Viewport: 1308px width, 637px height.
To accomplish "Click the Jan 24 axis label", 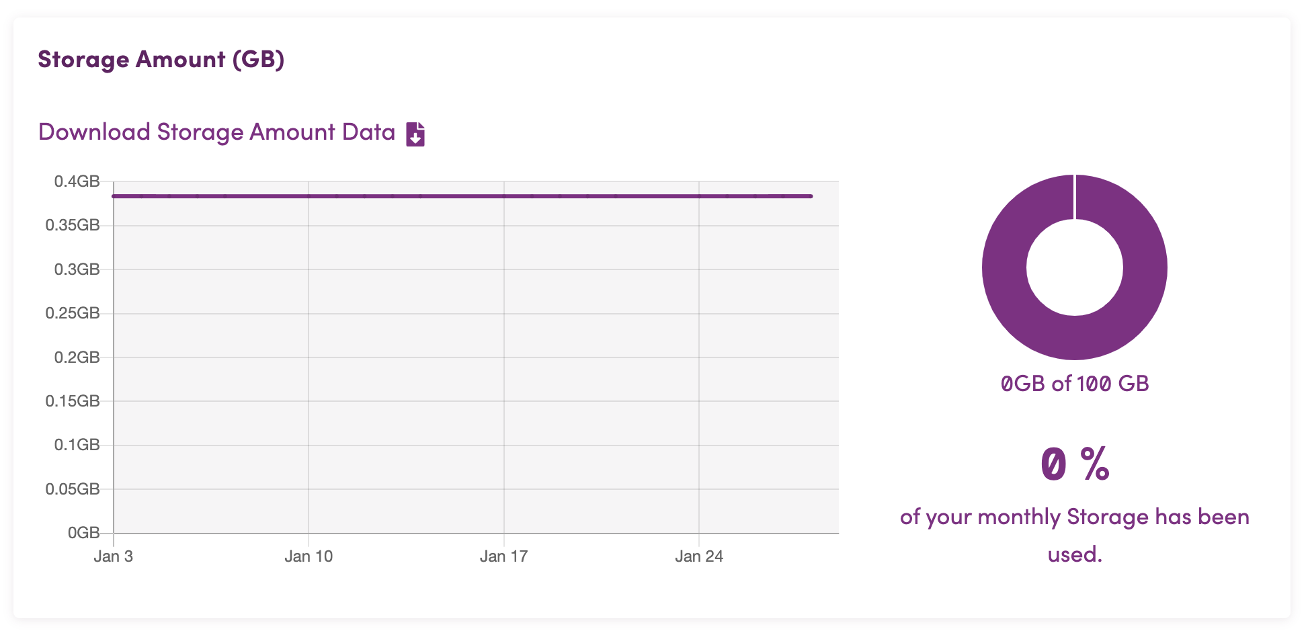I will click(699, 556).
